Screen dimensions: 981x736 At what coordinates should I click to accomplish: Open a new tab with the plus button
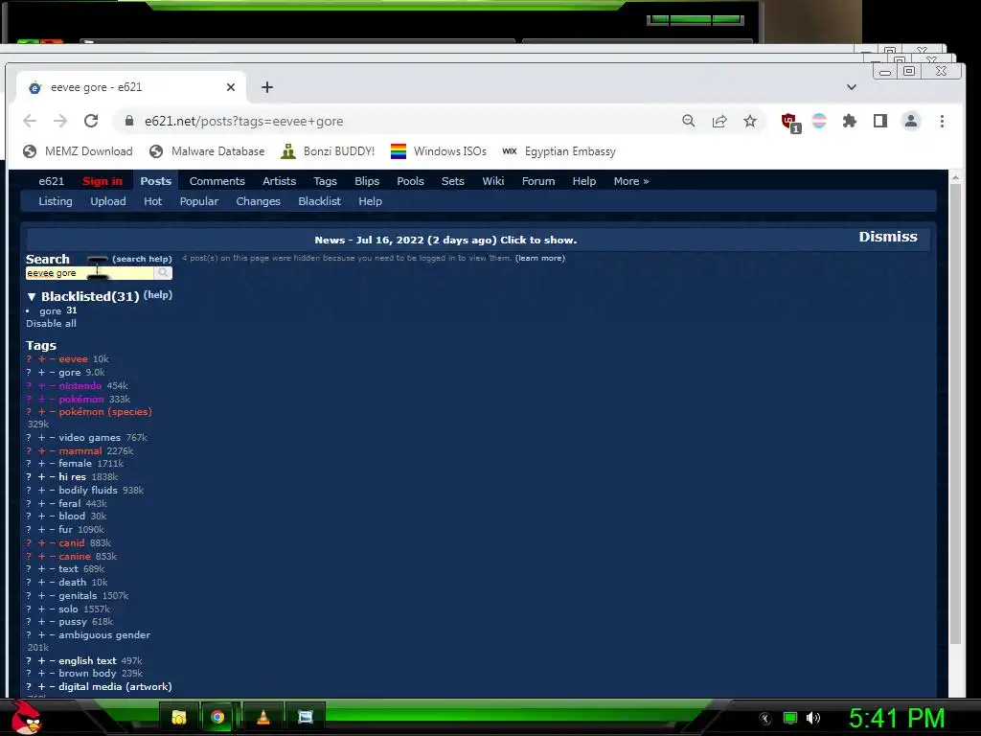coord(267,87)
